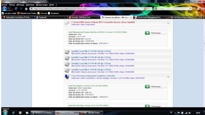Screen dimensions: 205x115
Task: Download Intel Management Engine Interface driver
Action: (x=156, y=33)
